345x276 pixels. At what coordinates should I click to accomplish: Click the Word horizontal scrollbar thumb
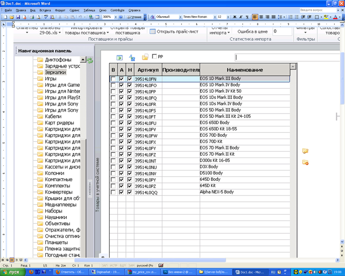pyautogui.click(x=150, y=260)
